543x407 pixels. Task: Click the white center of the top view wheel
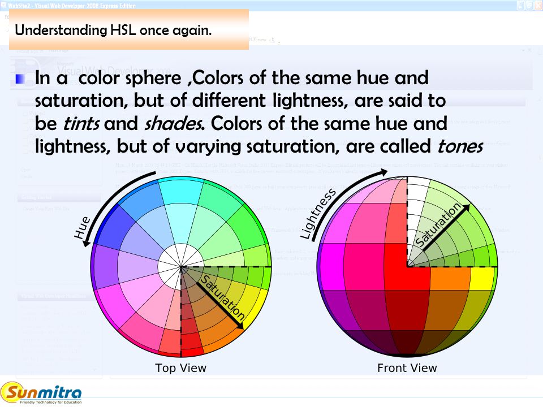(181, 266)
